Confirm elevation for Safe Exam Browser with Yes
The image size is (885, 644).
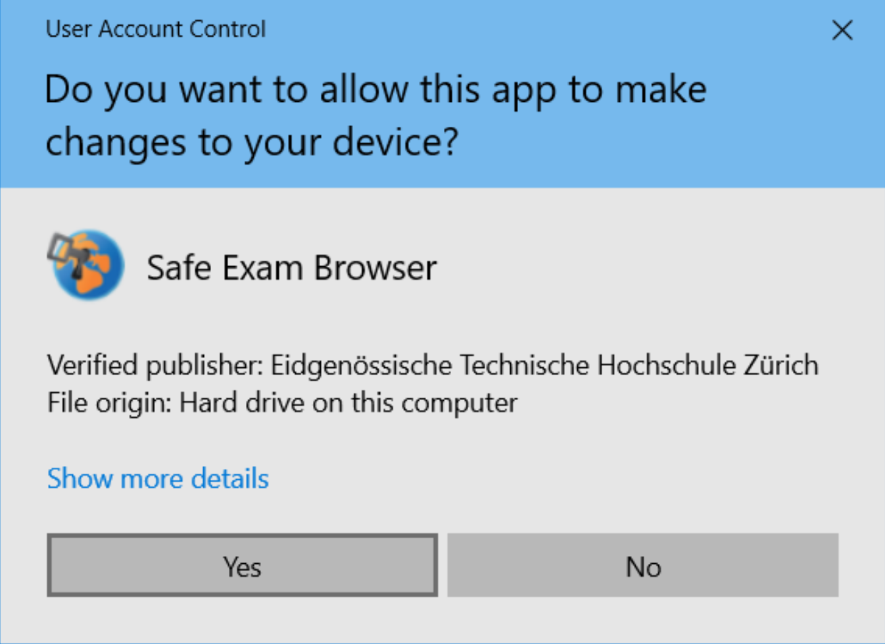click(242, 565)
